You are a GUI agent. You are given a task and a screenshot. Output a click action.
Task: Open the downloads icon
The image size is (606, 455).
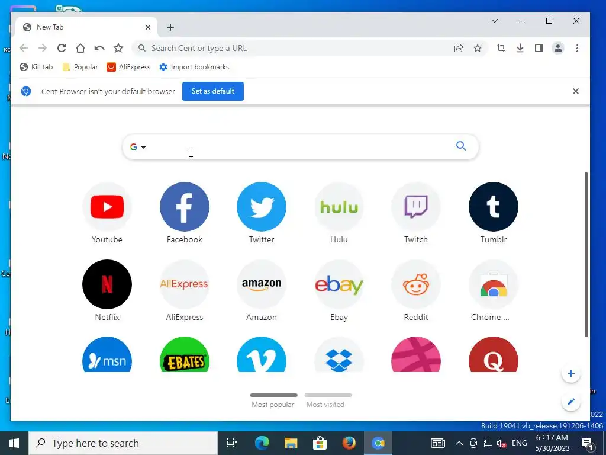coord(520,48)
